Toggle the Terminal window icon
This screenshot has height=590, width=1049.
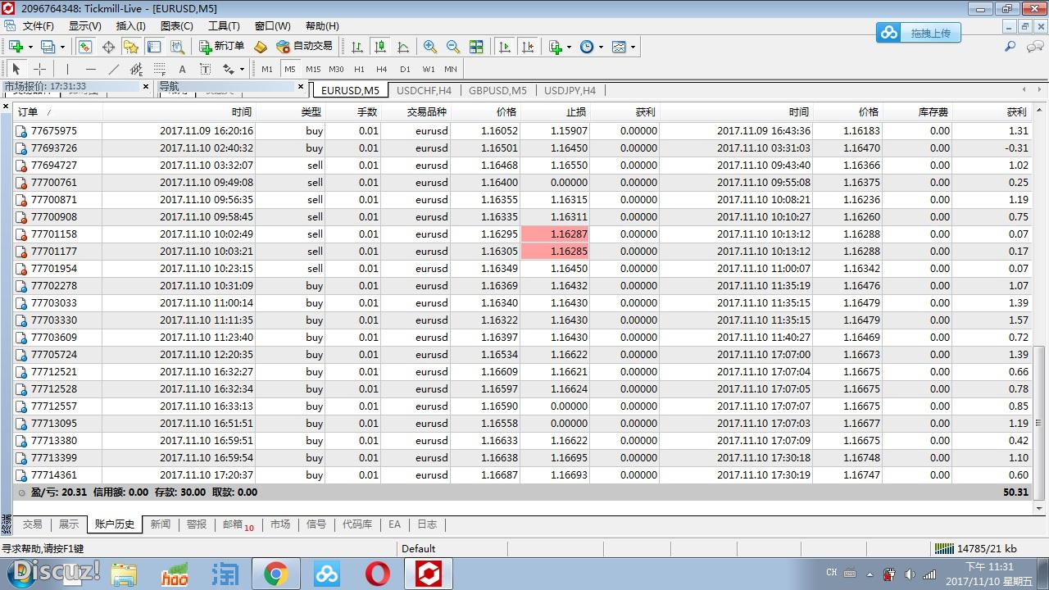pyautogui.click(x=154, y=47)
